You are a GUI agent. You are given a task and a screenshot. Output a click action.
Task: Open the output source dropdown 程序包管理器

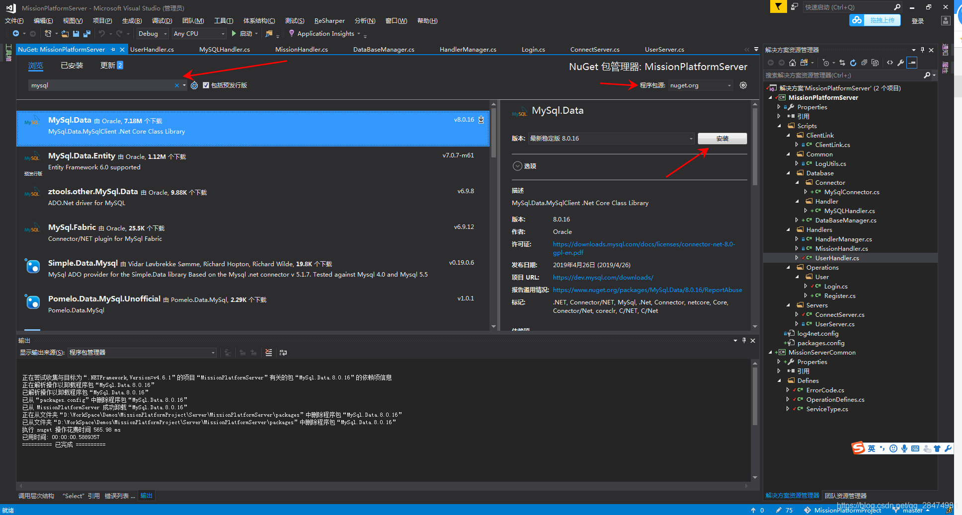tap(142, 353)
